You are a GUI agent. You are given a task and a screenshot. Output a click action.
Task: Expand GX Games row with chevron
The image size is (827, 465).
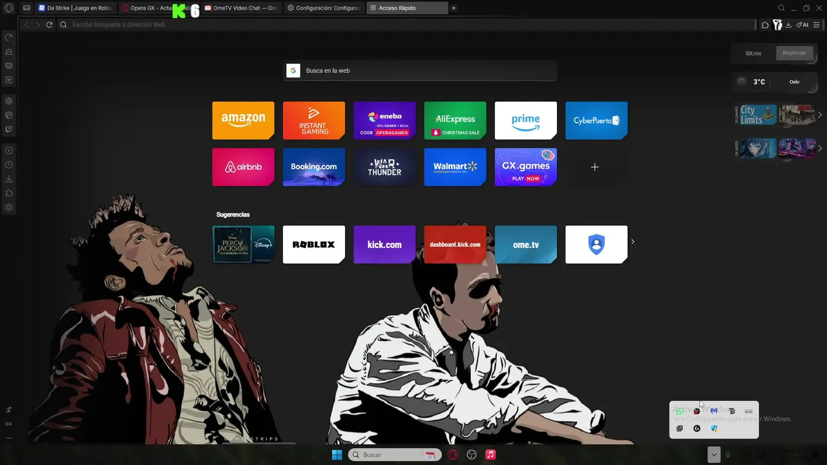820,115
